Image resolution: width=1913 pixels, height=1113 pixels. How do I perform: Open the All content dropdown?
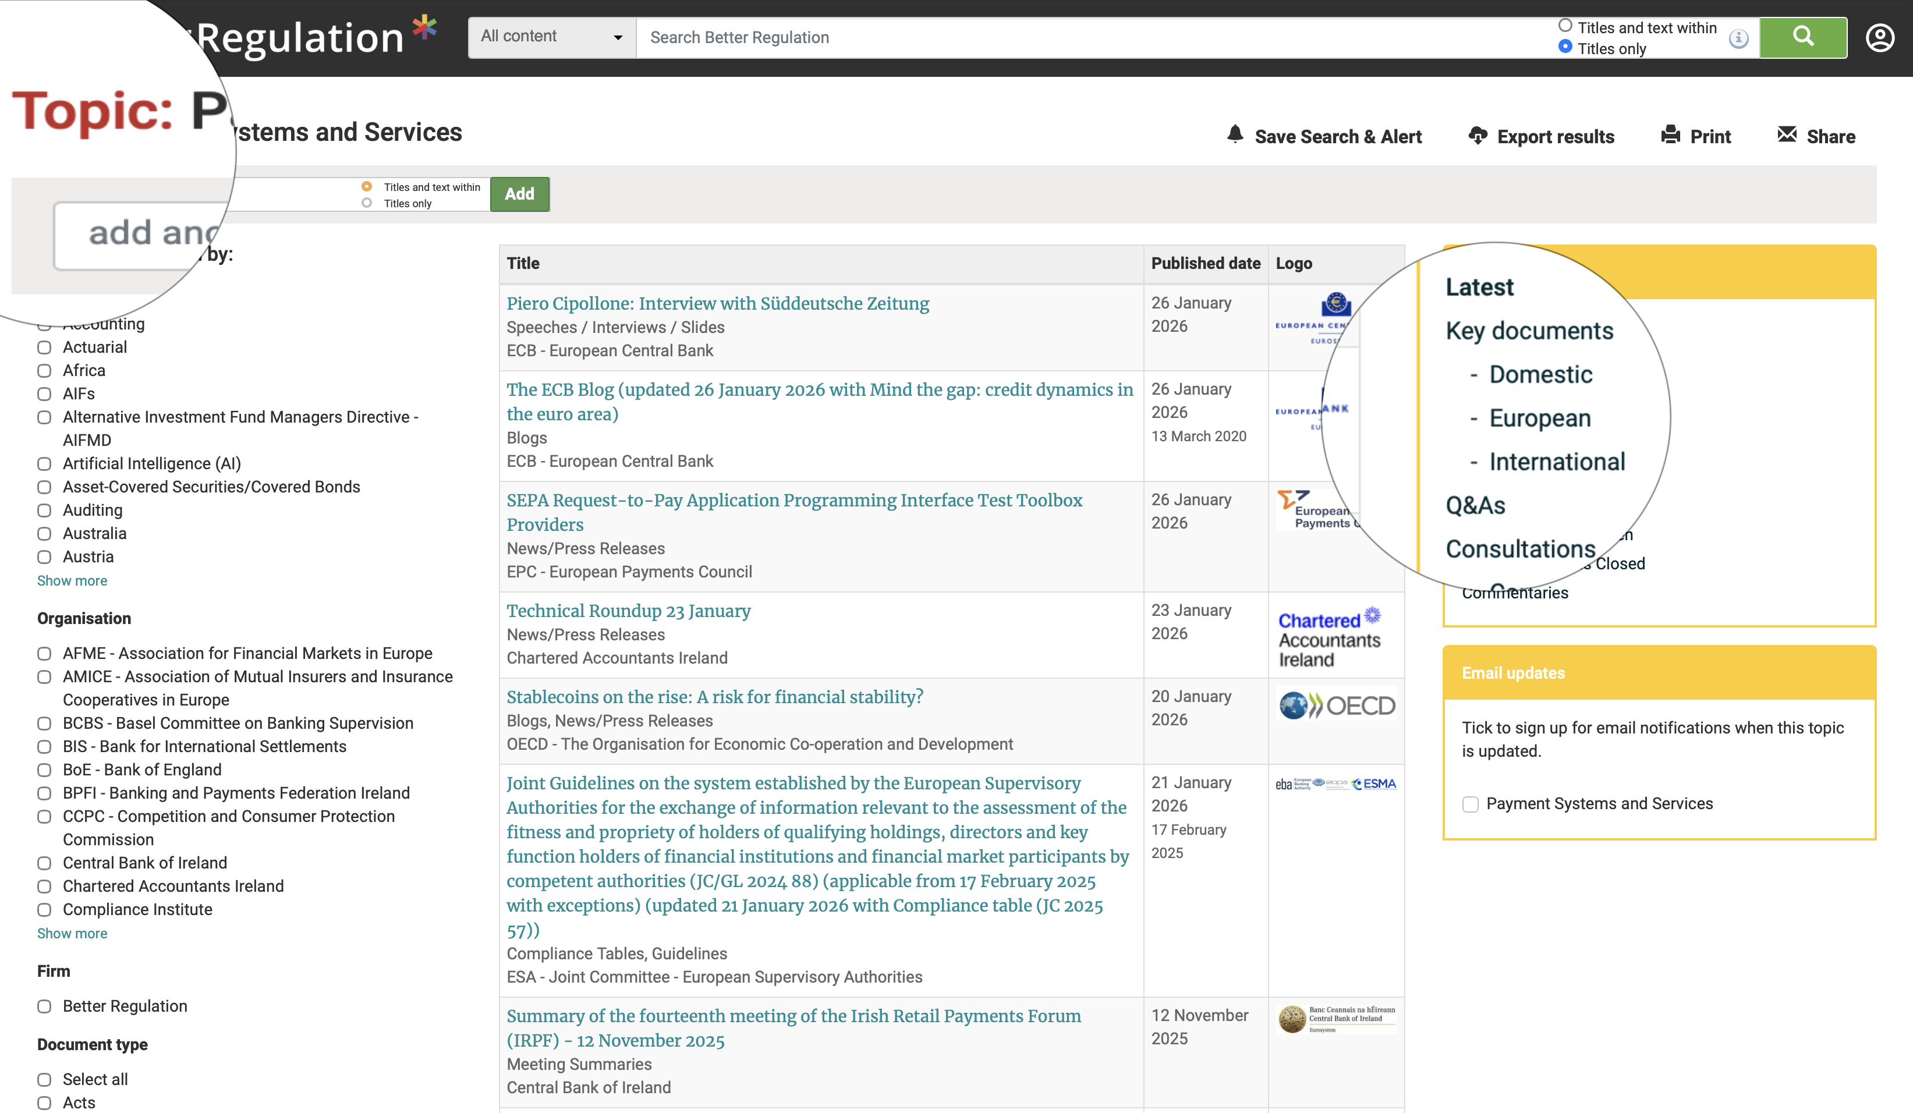tap(550, 37)
